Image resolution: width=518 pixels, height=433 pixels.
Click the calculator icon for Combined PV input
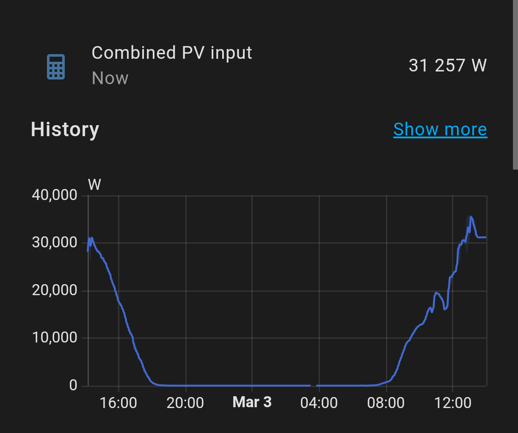click(x=56, y=67)
